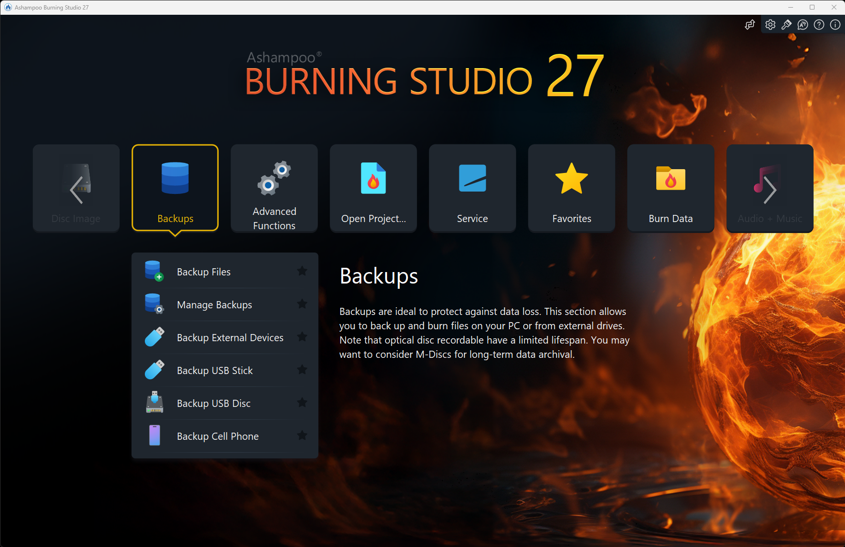
Task: Open Manage Backups
Action: tap(214, 304)
